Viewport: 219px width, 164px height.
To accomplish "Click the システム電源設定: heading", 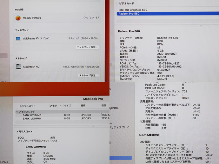I will (x=149, y=135).
